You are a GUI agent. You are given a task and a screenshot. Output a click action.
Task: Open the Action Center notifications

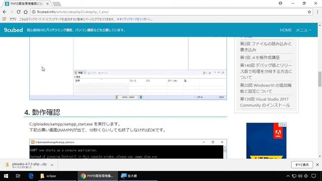point(313,176)
